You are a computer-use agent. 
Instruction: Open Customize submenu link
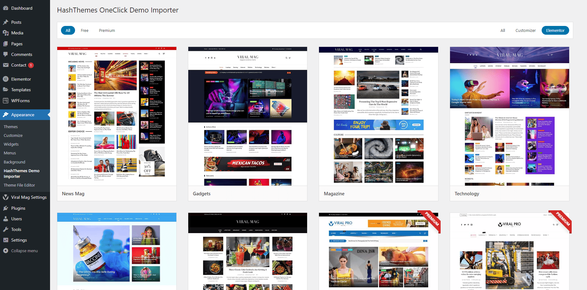coord(13,135)
